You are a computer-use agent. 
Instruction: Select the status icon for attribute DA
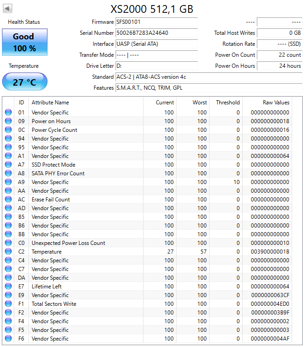coord(8,278)
